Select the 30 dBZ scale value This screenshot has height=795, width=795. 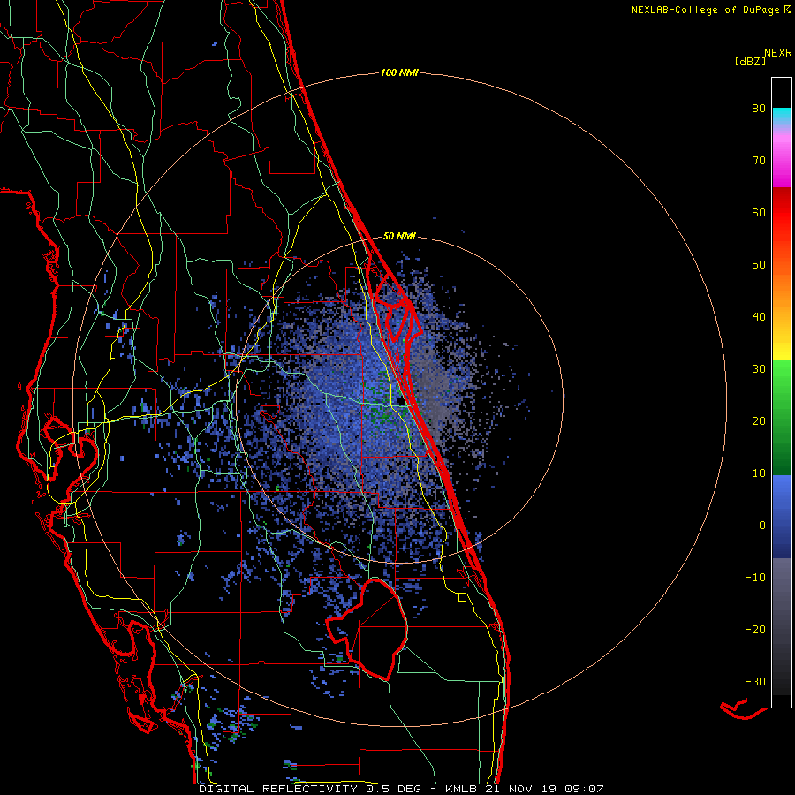[759, 368]
